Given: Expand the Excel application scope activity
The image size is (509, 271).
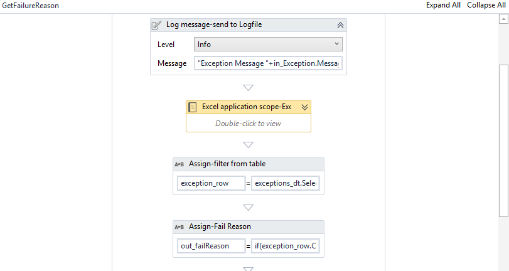Looking at the screenshot, I should coord(304,107).
